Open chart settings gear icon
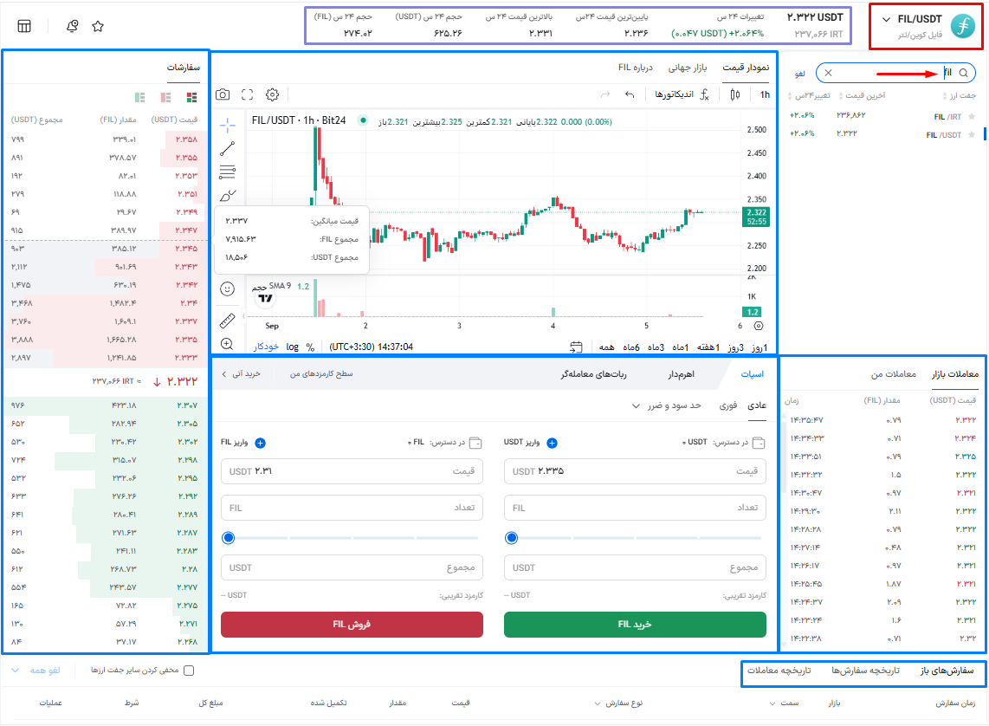989x726 pixels. point(272,94)
